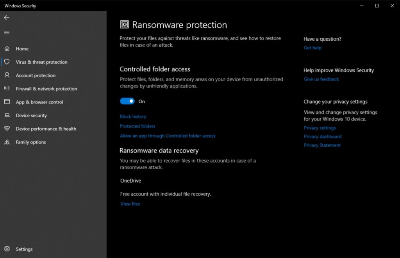The height and width of the screenshot is (258, 400).
Task: Allow an app through Controlled folder access
Action: coord(167,136)
